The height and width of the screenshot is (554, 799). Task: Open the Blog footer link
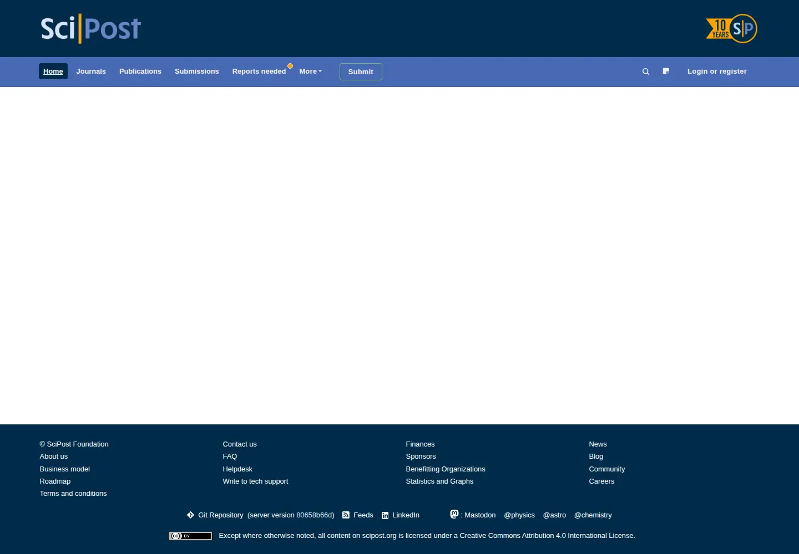tap(596, 456)
